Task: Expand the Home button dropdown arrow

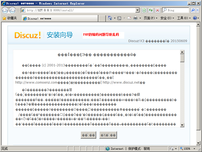Action: 115,18
